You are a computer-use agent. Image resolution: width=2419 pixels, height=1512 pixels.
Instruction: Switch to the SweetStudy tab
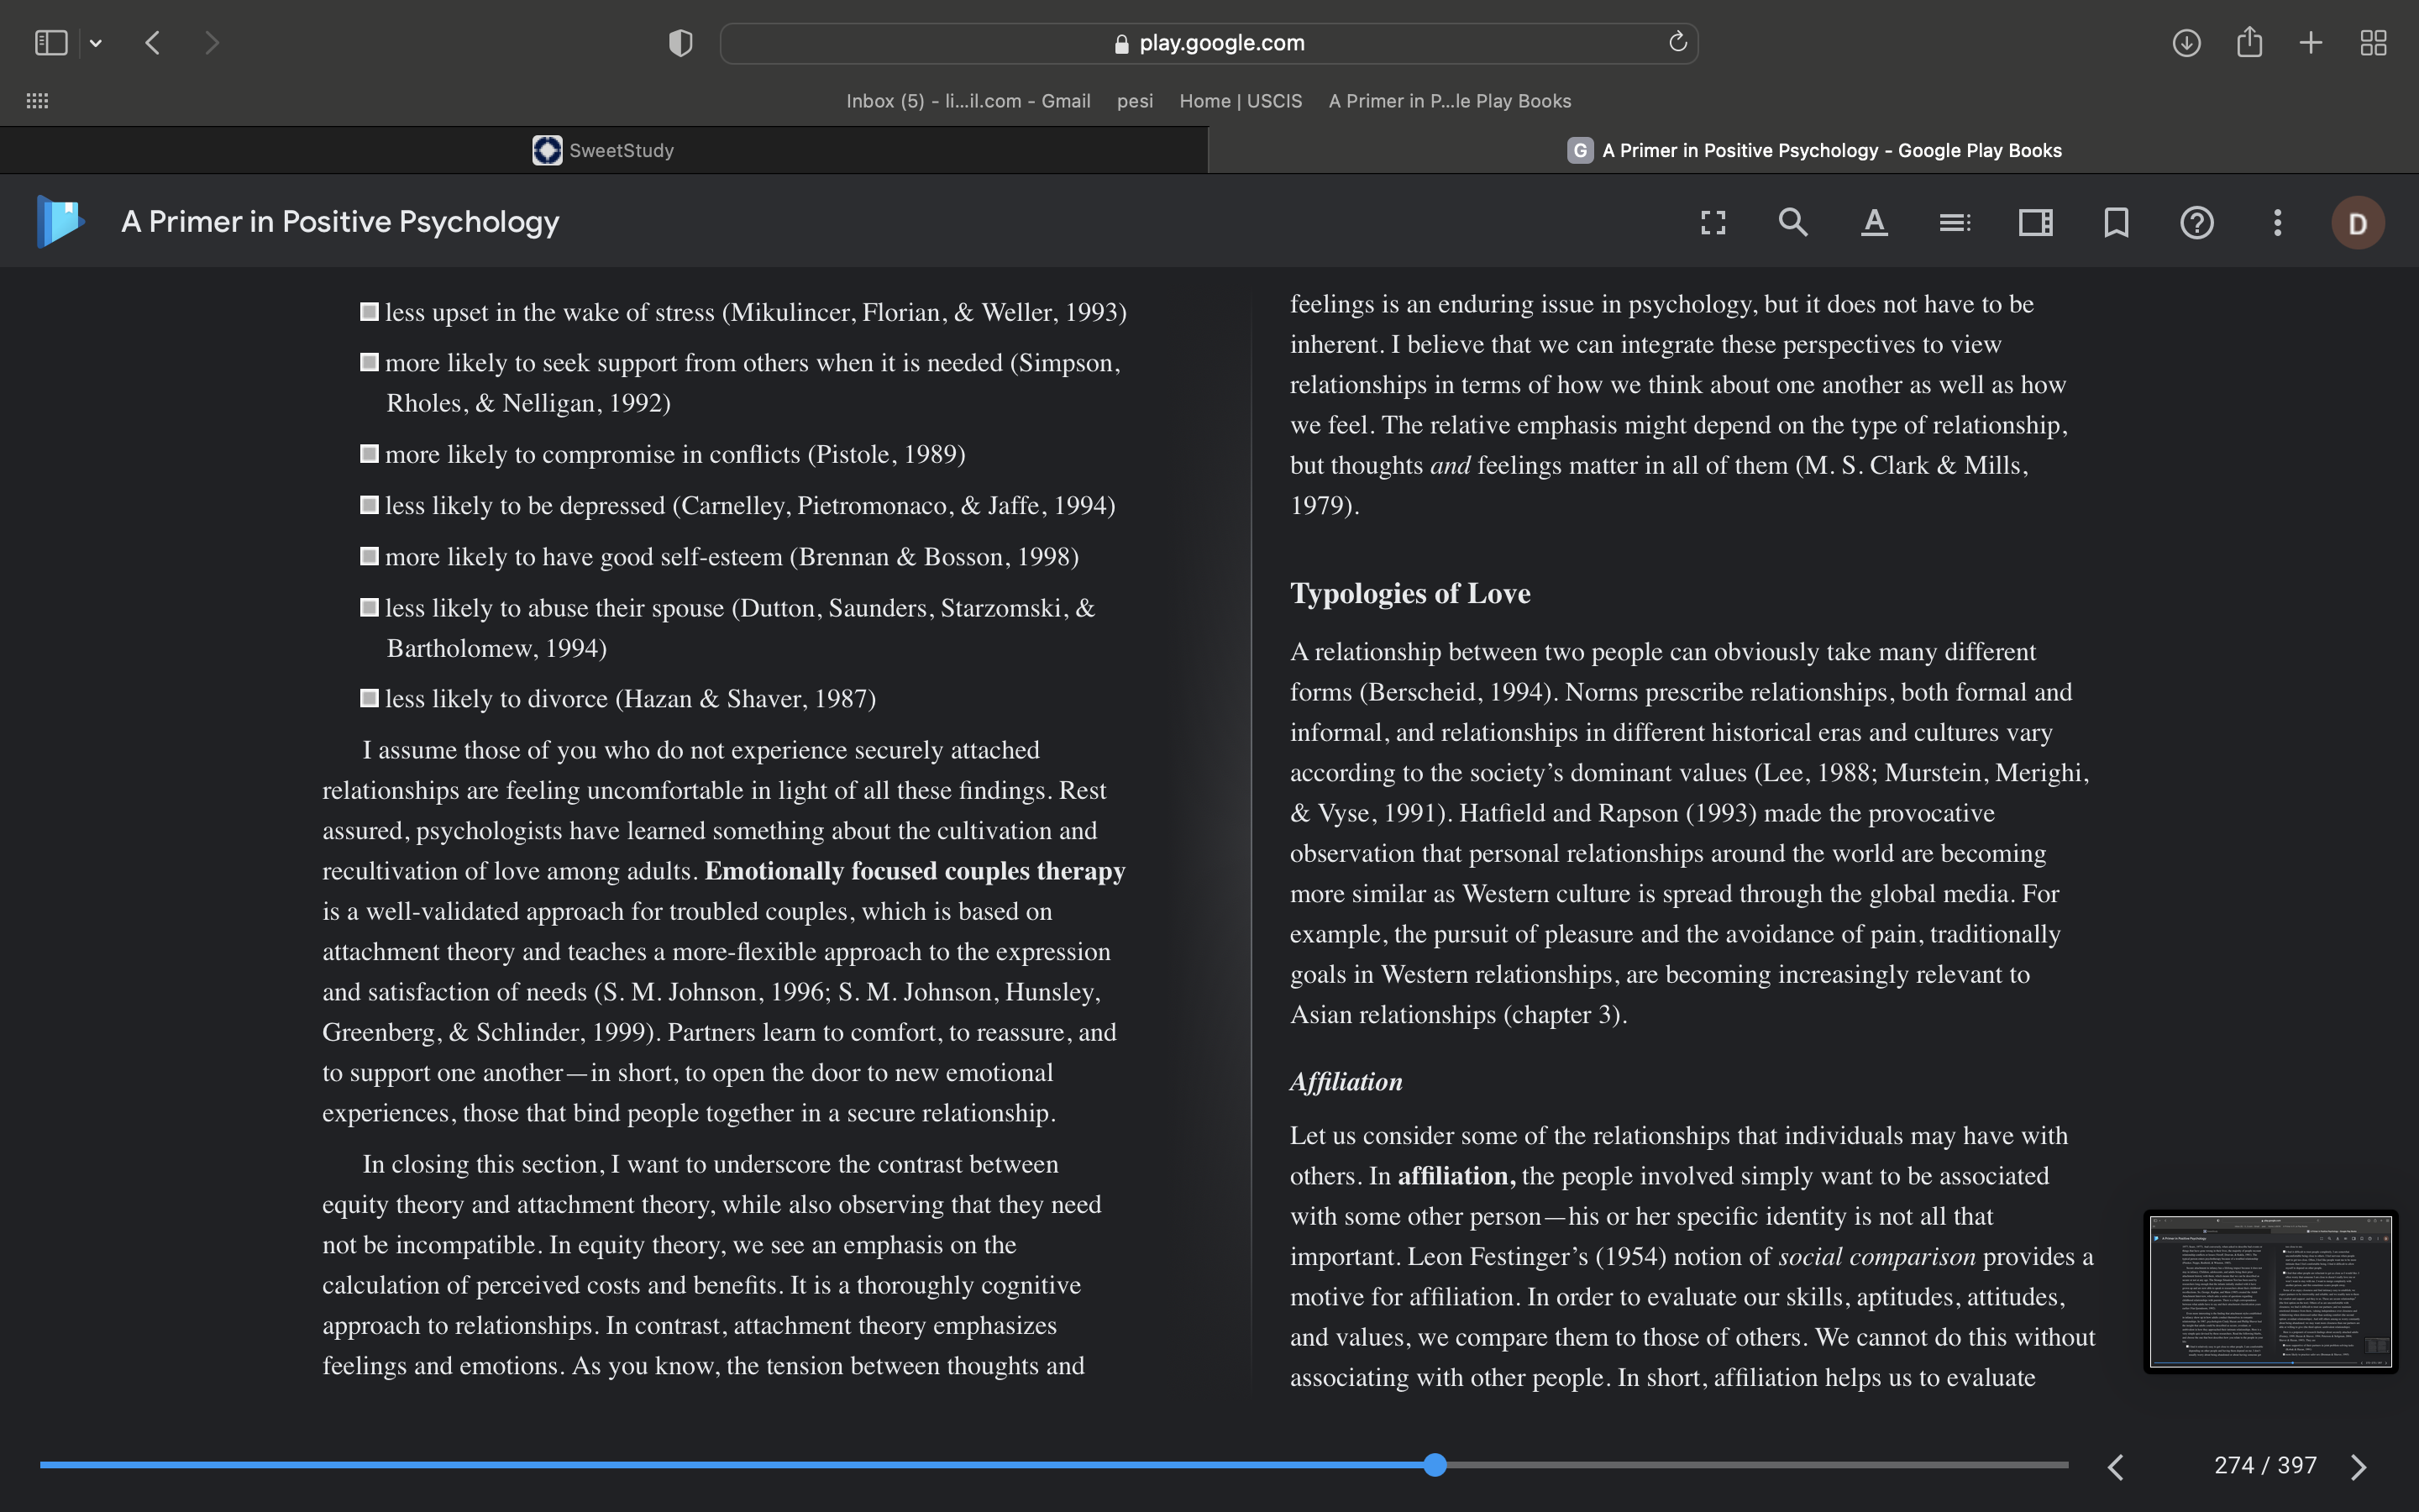(604, 150)
